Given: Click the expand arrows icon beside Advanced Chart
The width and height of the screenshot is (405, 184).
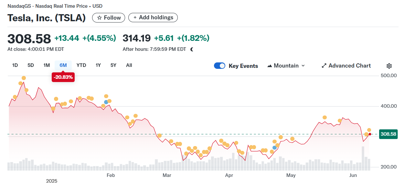Looking at the screenshot, I should click(x=324, y=66).
